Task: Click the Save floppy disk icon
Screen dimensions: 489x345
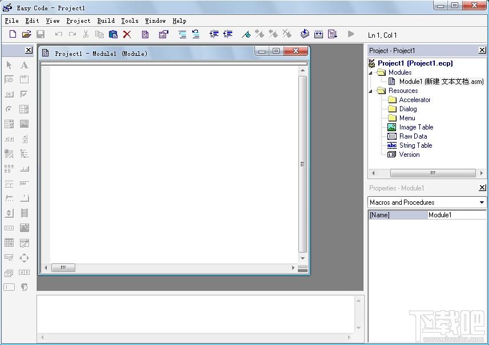Action: click(41, 34)
